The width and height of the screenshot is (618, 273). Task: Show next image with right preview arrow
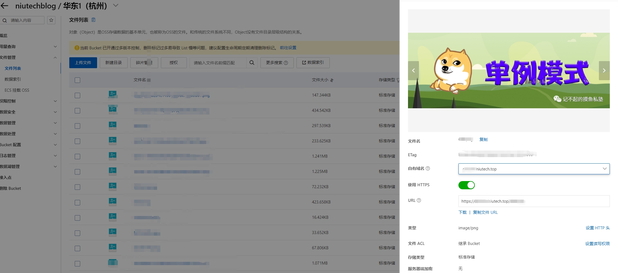[604, 70]
